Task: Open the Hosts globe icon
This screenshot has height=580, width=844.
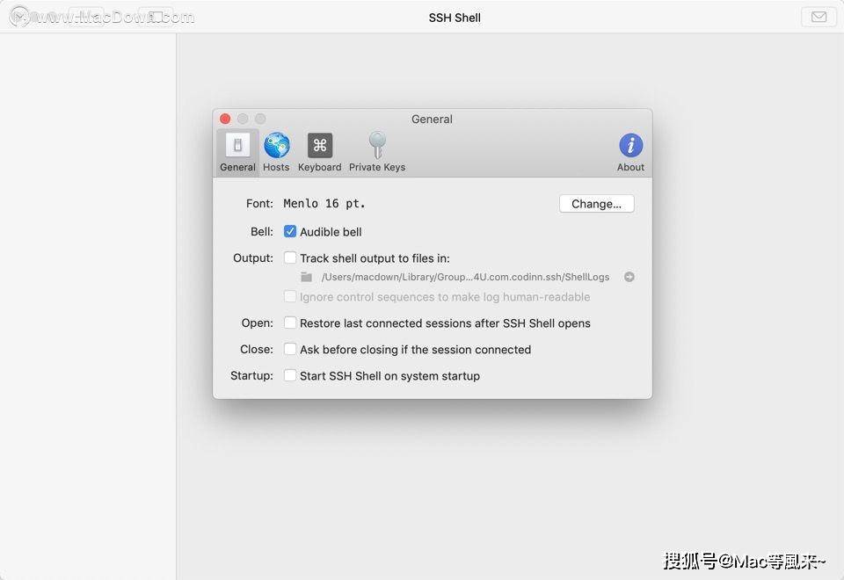Action: point(277,145)
